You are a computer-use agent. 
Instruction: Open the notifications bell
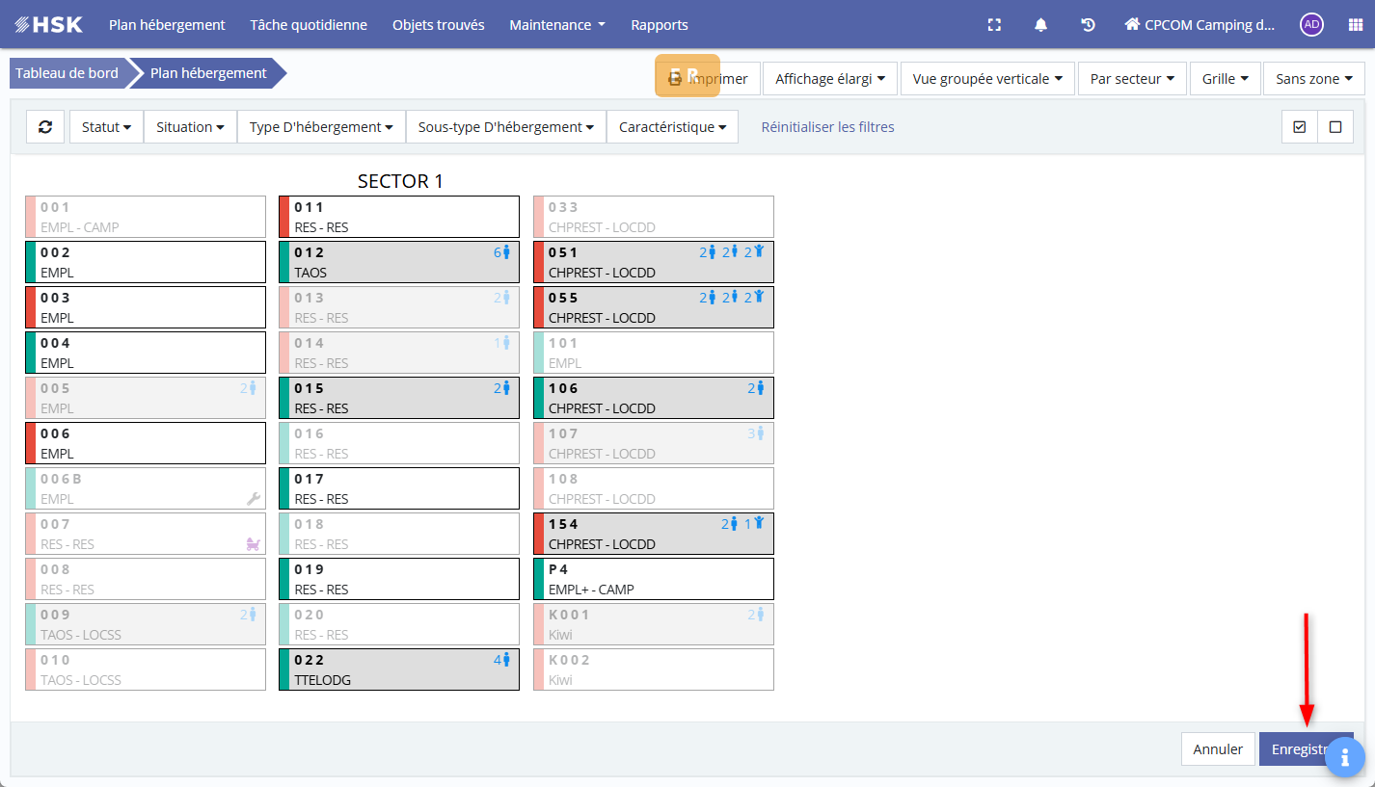1040,25
